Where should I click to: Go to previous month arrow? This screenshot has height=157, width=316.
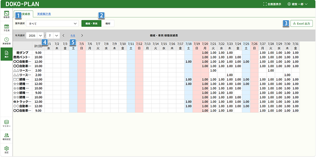tap(64, 36)
